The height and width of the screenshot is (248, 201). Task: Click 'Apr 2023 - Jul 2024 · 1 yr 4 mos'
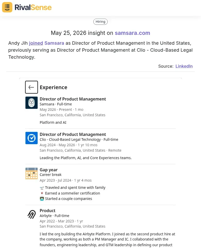coord(66,180)
